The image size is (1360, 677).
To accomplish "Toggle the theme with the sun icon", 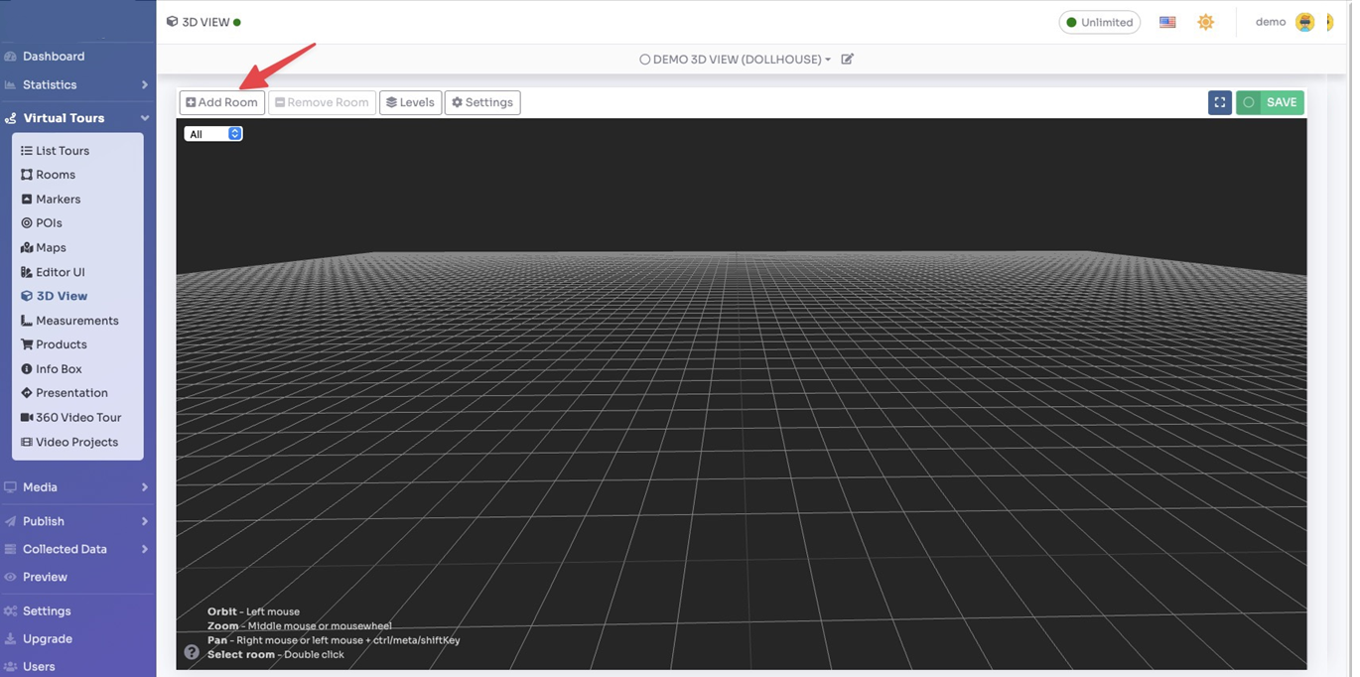I will (x=1205, y=21).
